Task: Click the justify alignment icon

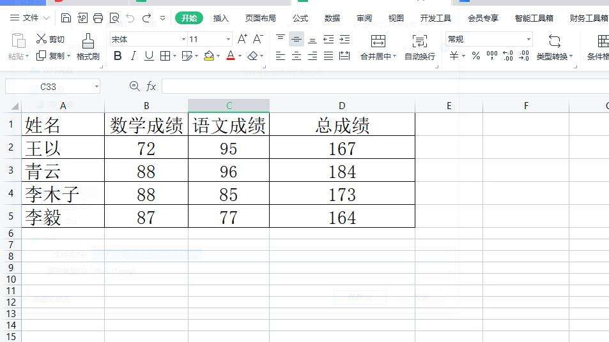Action: coord(328,56)
